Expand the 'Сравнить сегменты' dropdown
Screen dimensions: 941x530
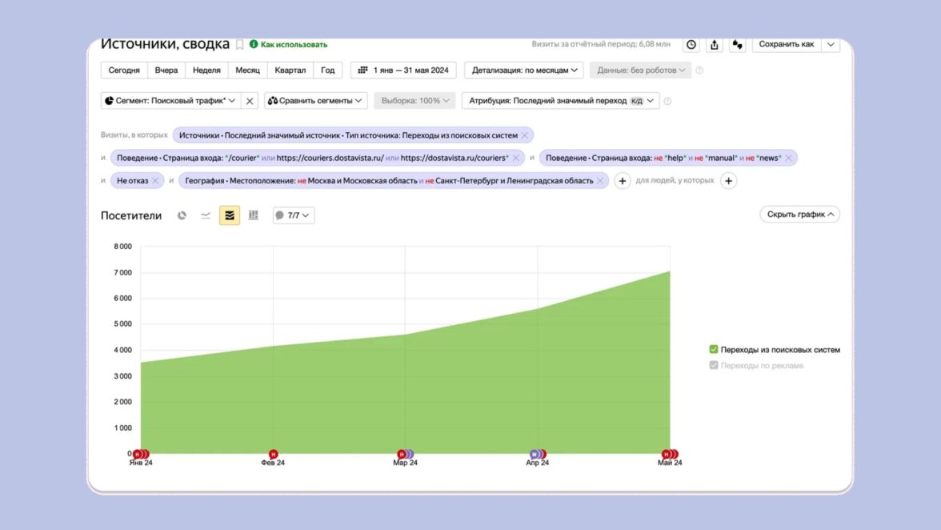(316, 101)
